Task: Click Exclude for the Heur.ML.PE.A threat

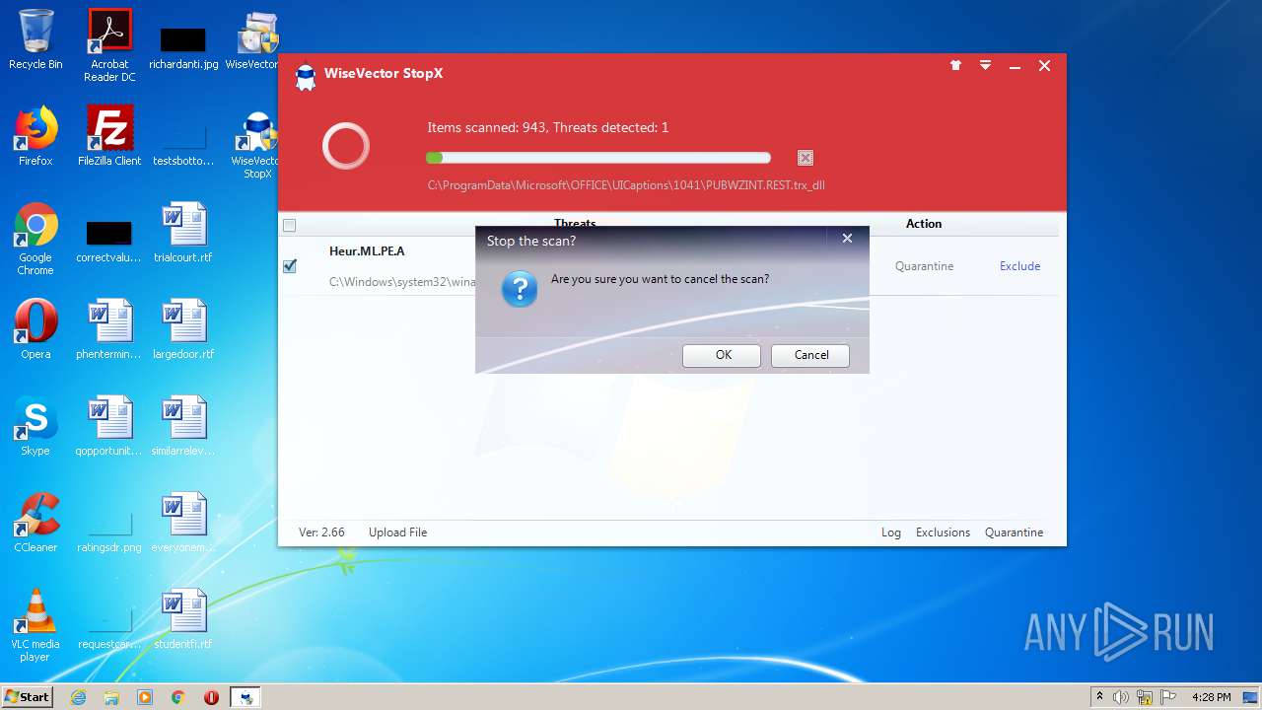Action: (x=1019, y=266)
